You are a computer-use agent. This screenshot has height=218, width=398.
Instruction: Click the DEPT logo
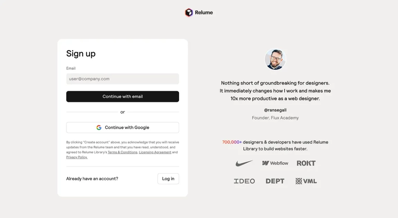[x=275, y=181]
